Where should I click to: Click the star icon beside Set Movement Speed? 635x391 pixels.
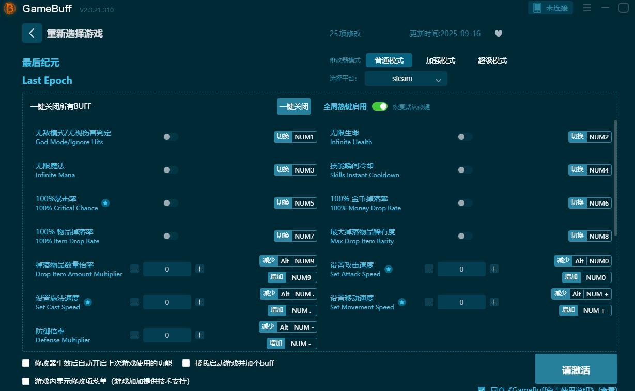pyautogui.click(x=402, y=302)
